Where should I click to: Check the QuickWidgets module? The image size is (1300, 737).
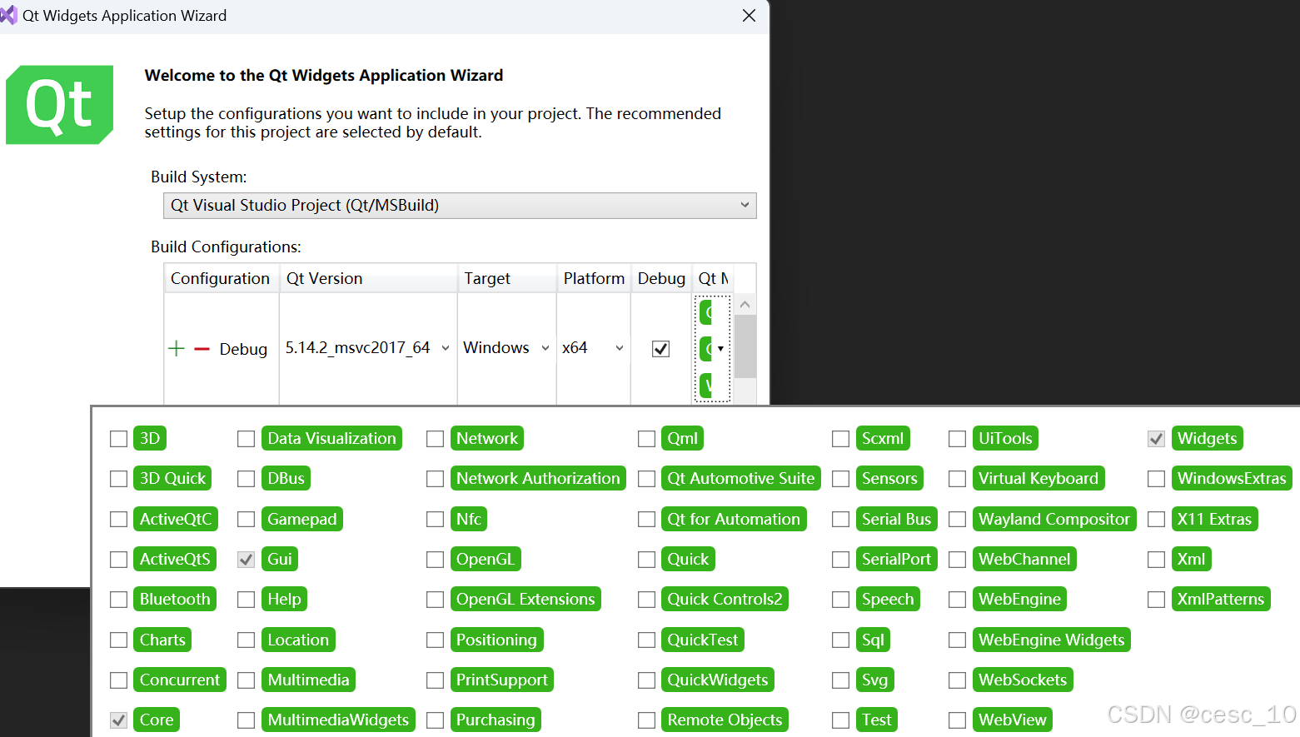pos(646,680)
